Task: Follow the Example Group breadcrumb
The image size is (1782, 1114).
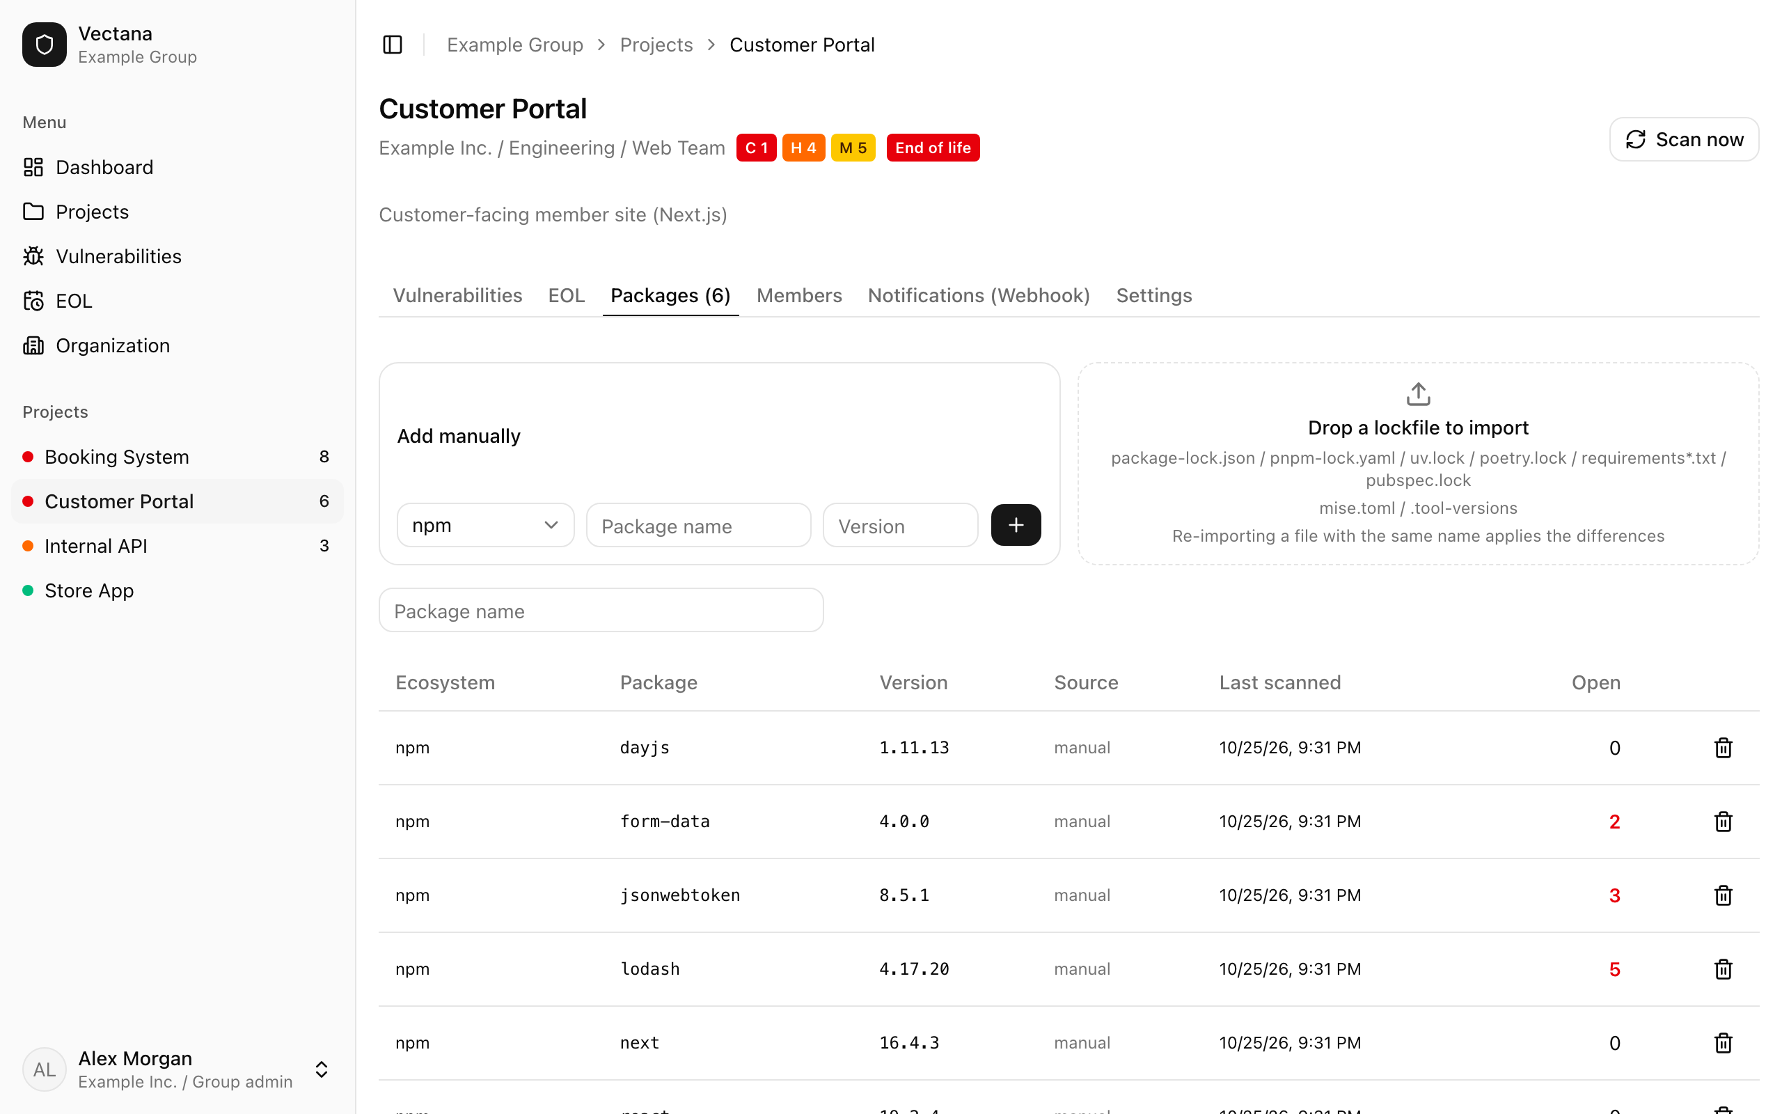Action: pyautogui.click(x=514, y=45)
